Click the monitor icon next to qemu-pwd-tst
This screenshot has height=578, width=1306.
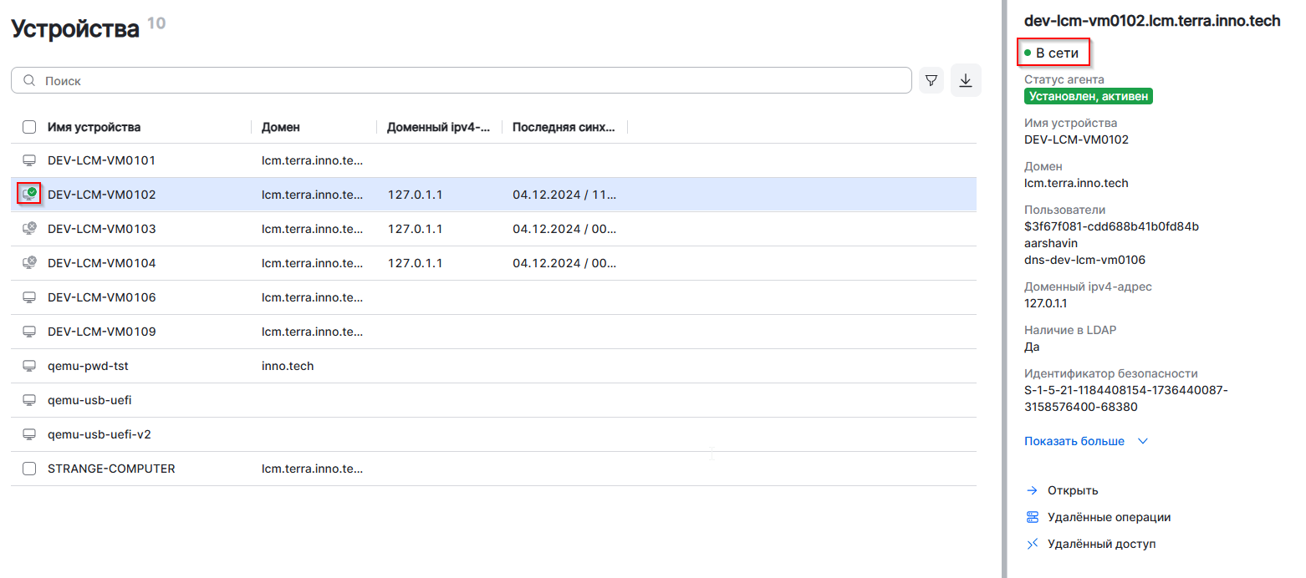pyautogui.click(x=29, y=366)
